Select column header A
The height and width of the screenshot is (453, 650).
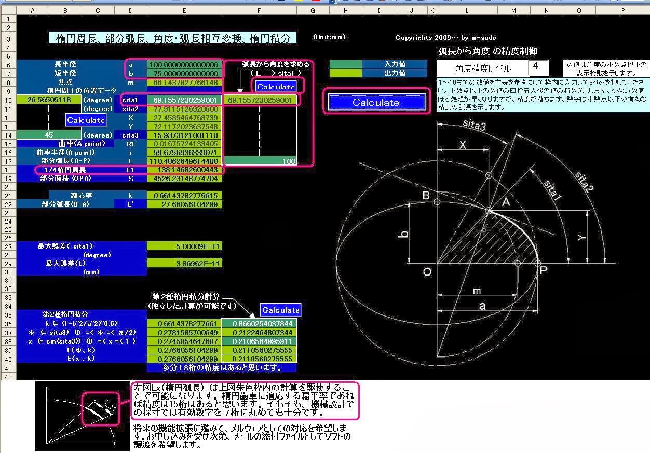(33, 10)
